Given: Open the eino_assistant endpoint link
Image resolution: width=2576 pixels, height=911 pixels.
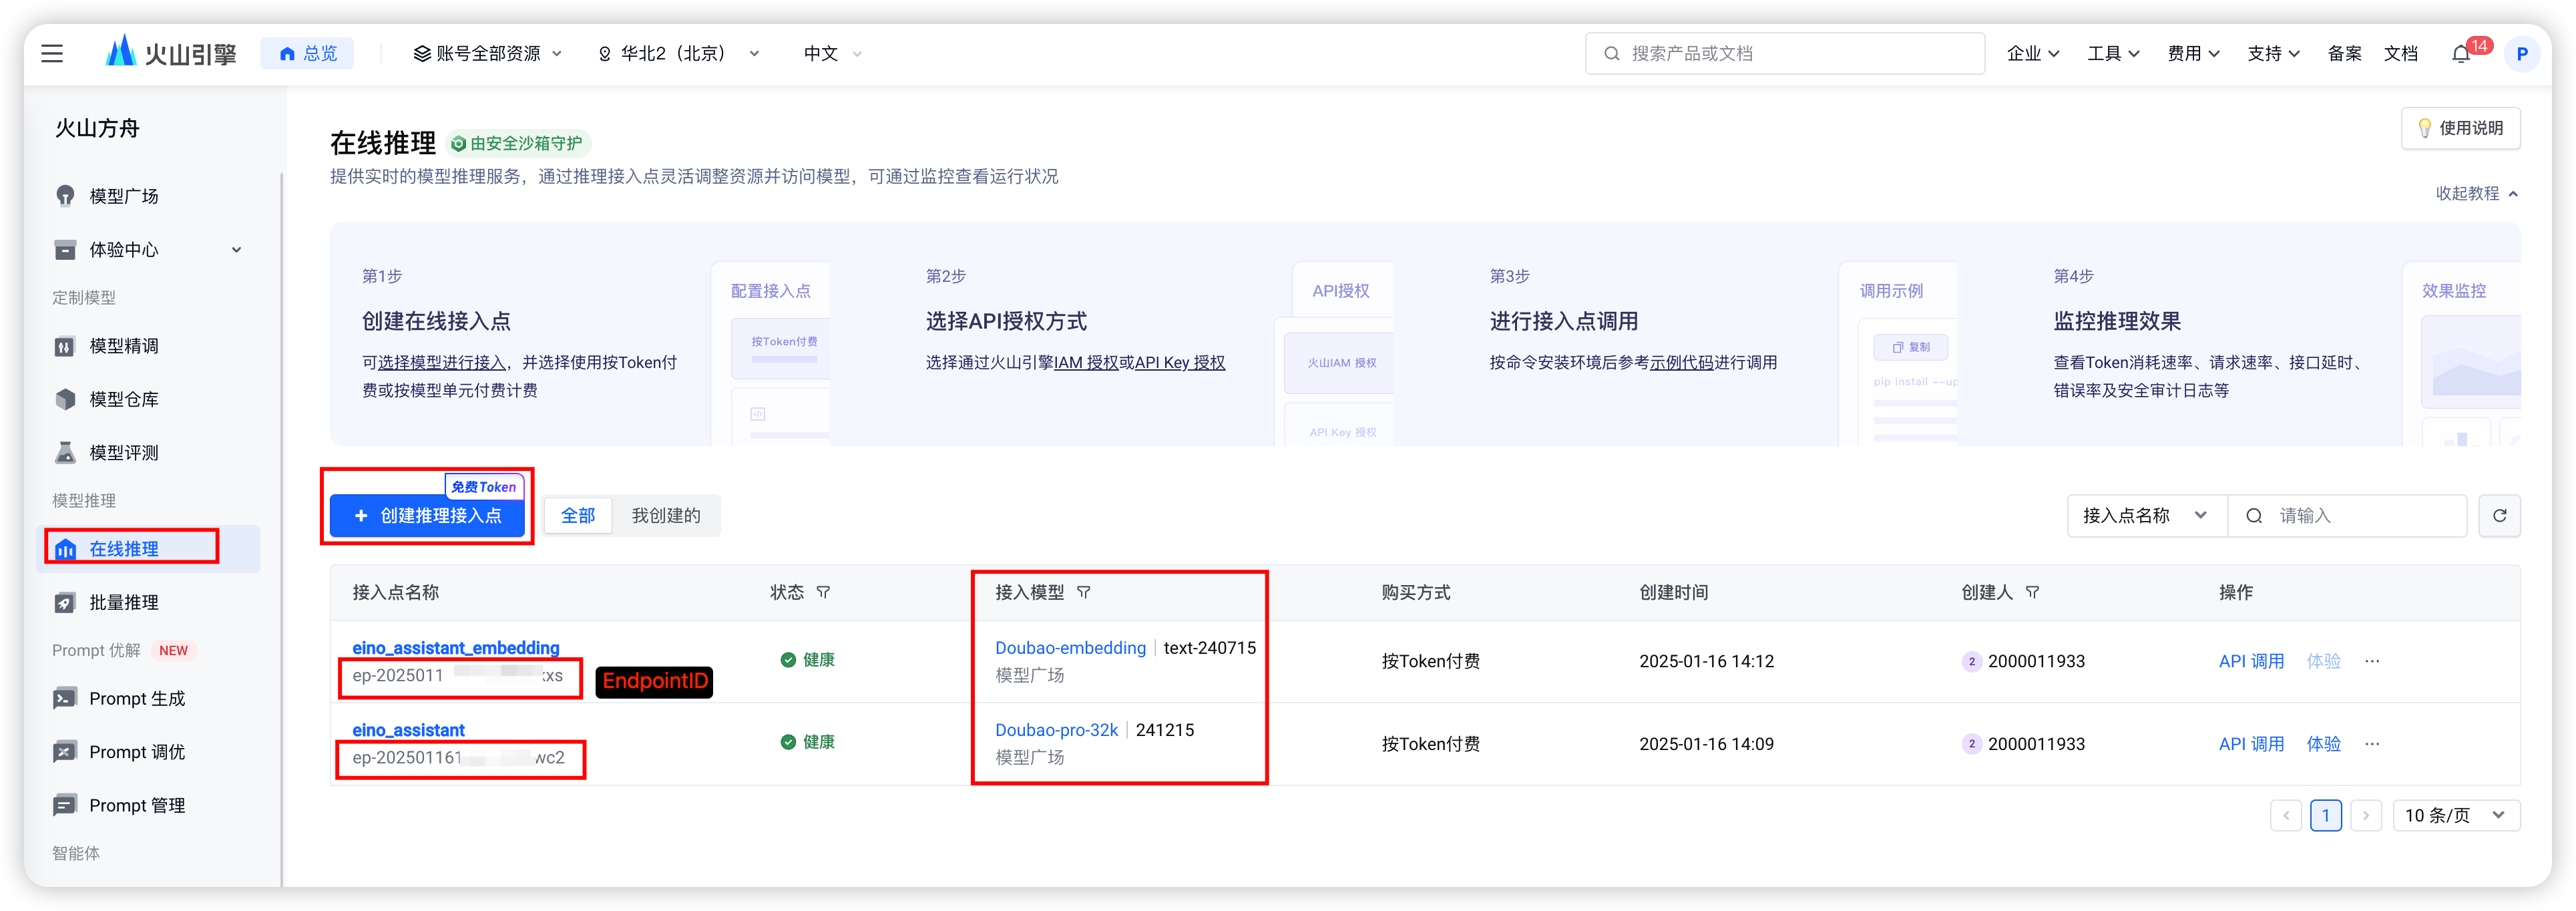Looking at the screenshot, I should (x=408, y=730).
